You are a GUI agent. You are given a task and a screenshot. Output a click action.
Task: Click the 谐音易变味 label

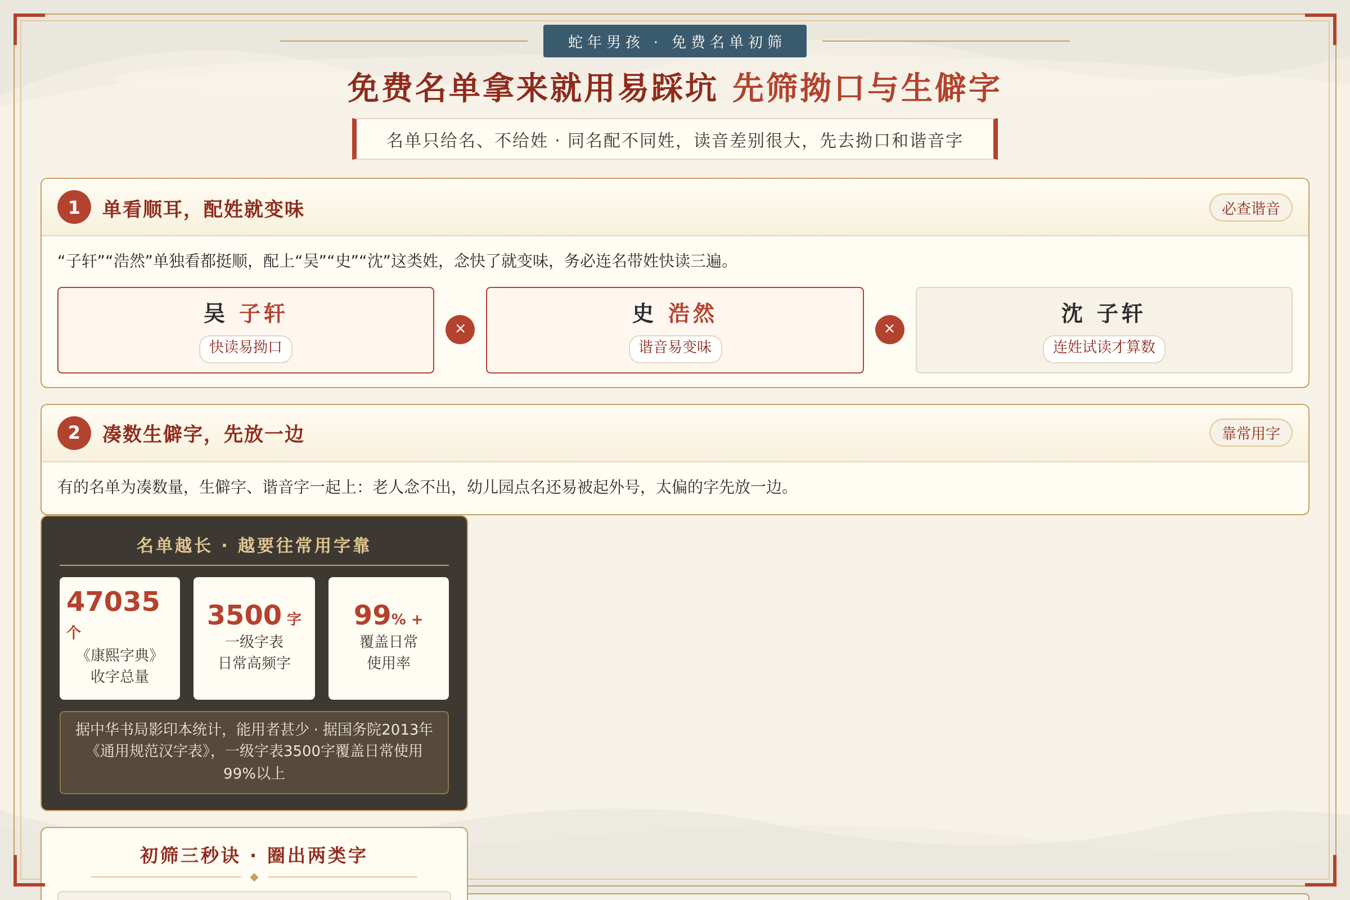point(675,348)
